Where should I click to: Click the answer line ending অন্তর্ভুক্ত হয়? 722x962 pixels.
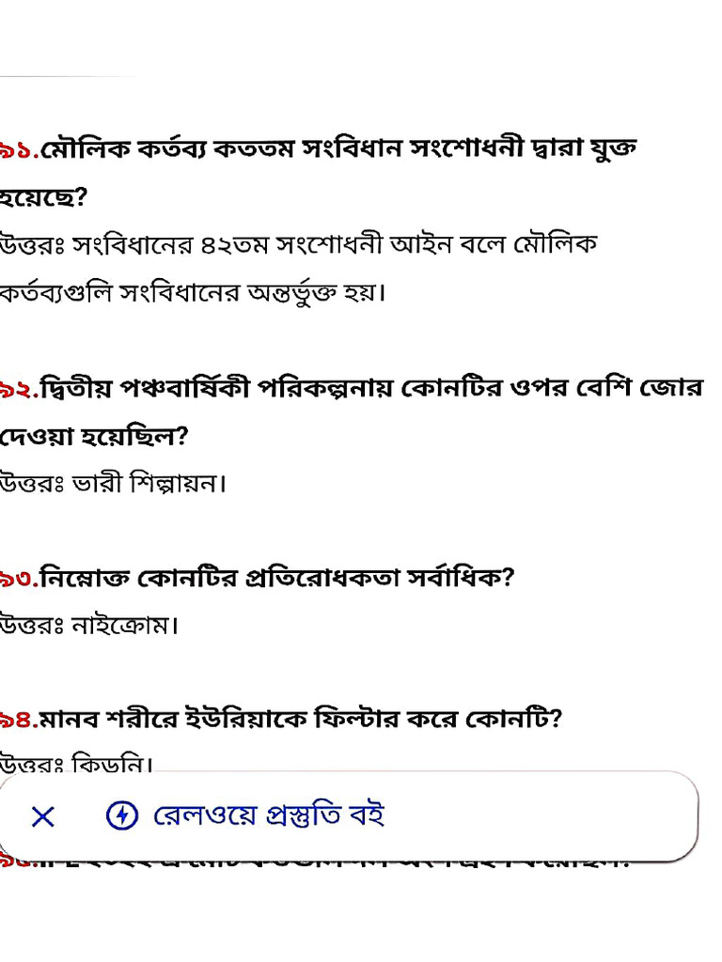coord(192,293)
